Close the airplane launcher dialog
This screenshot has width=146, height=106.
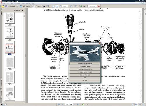(x=100, y=44)
